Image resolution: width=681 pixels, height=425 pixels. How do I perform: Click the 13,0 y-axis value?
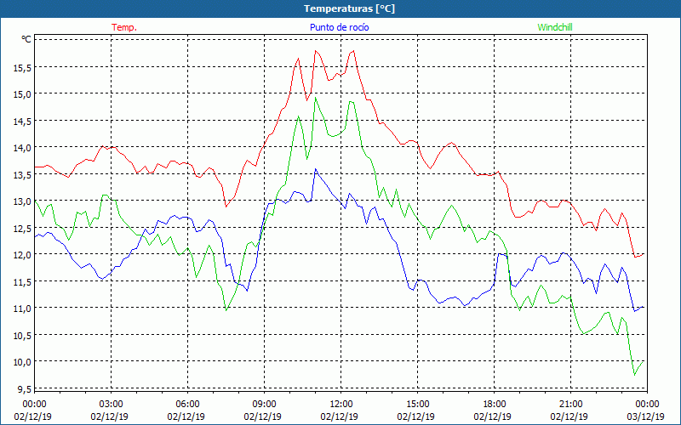coord(22,201)
